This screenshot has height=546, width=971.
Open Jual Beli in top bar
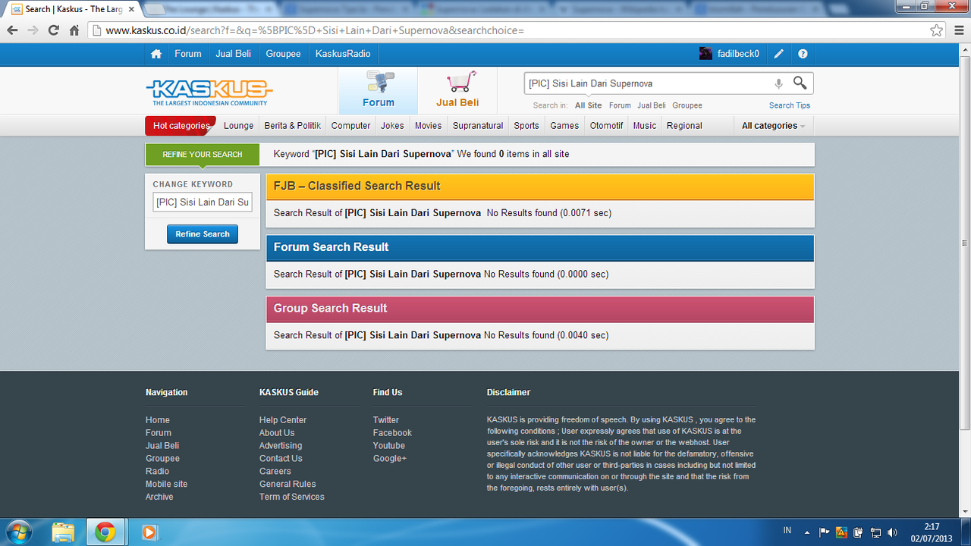coord(234,54)
